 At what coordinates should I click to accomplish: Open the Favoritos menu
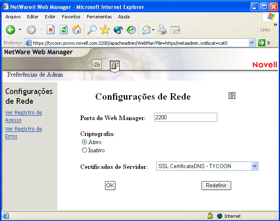pyautogui.click(x=71, y=17)
